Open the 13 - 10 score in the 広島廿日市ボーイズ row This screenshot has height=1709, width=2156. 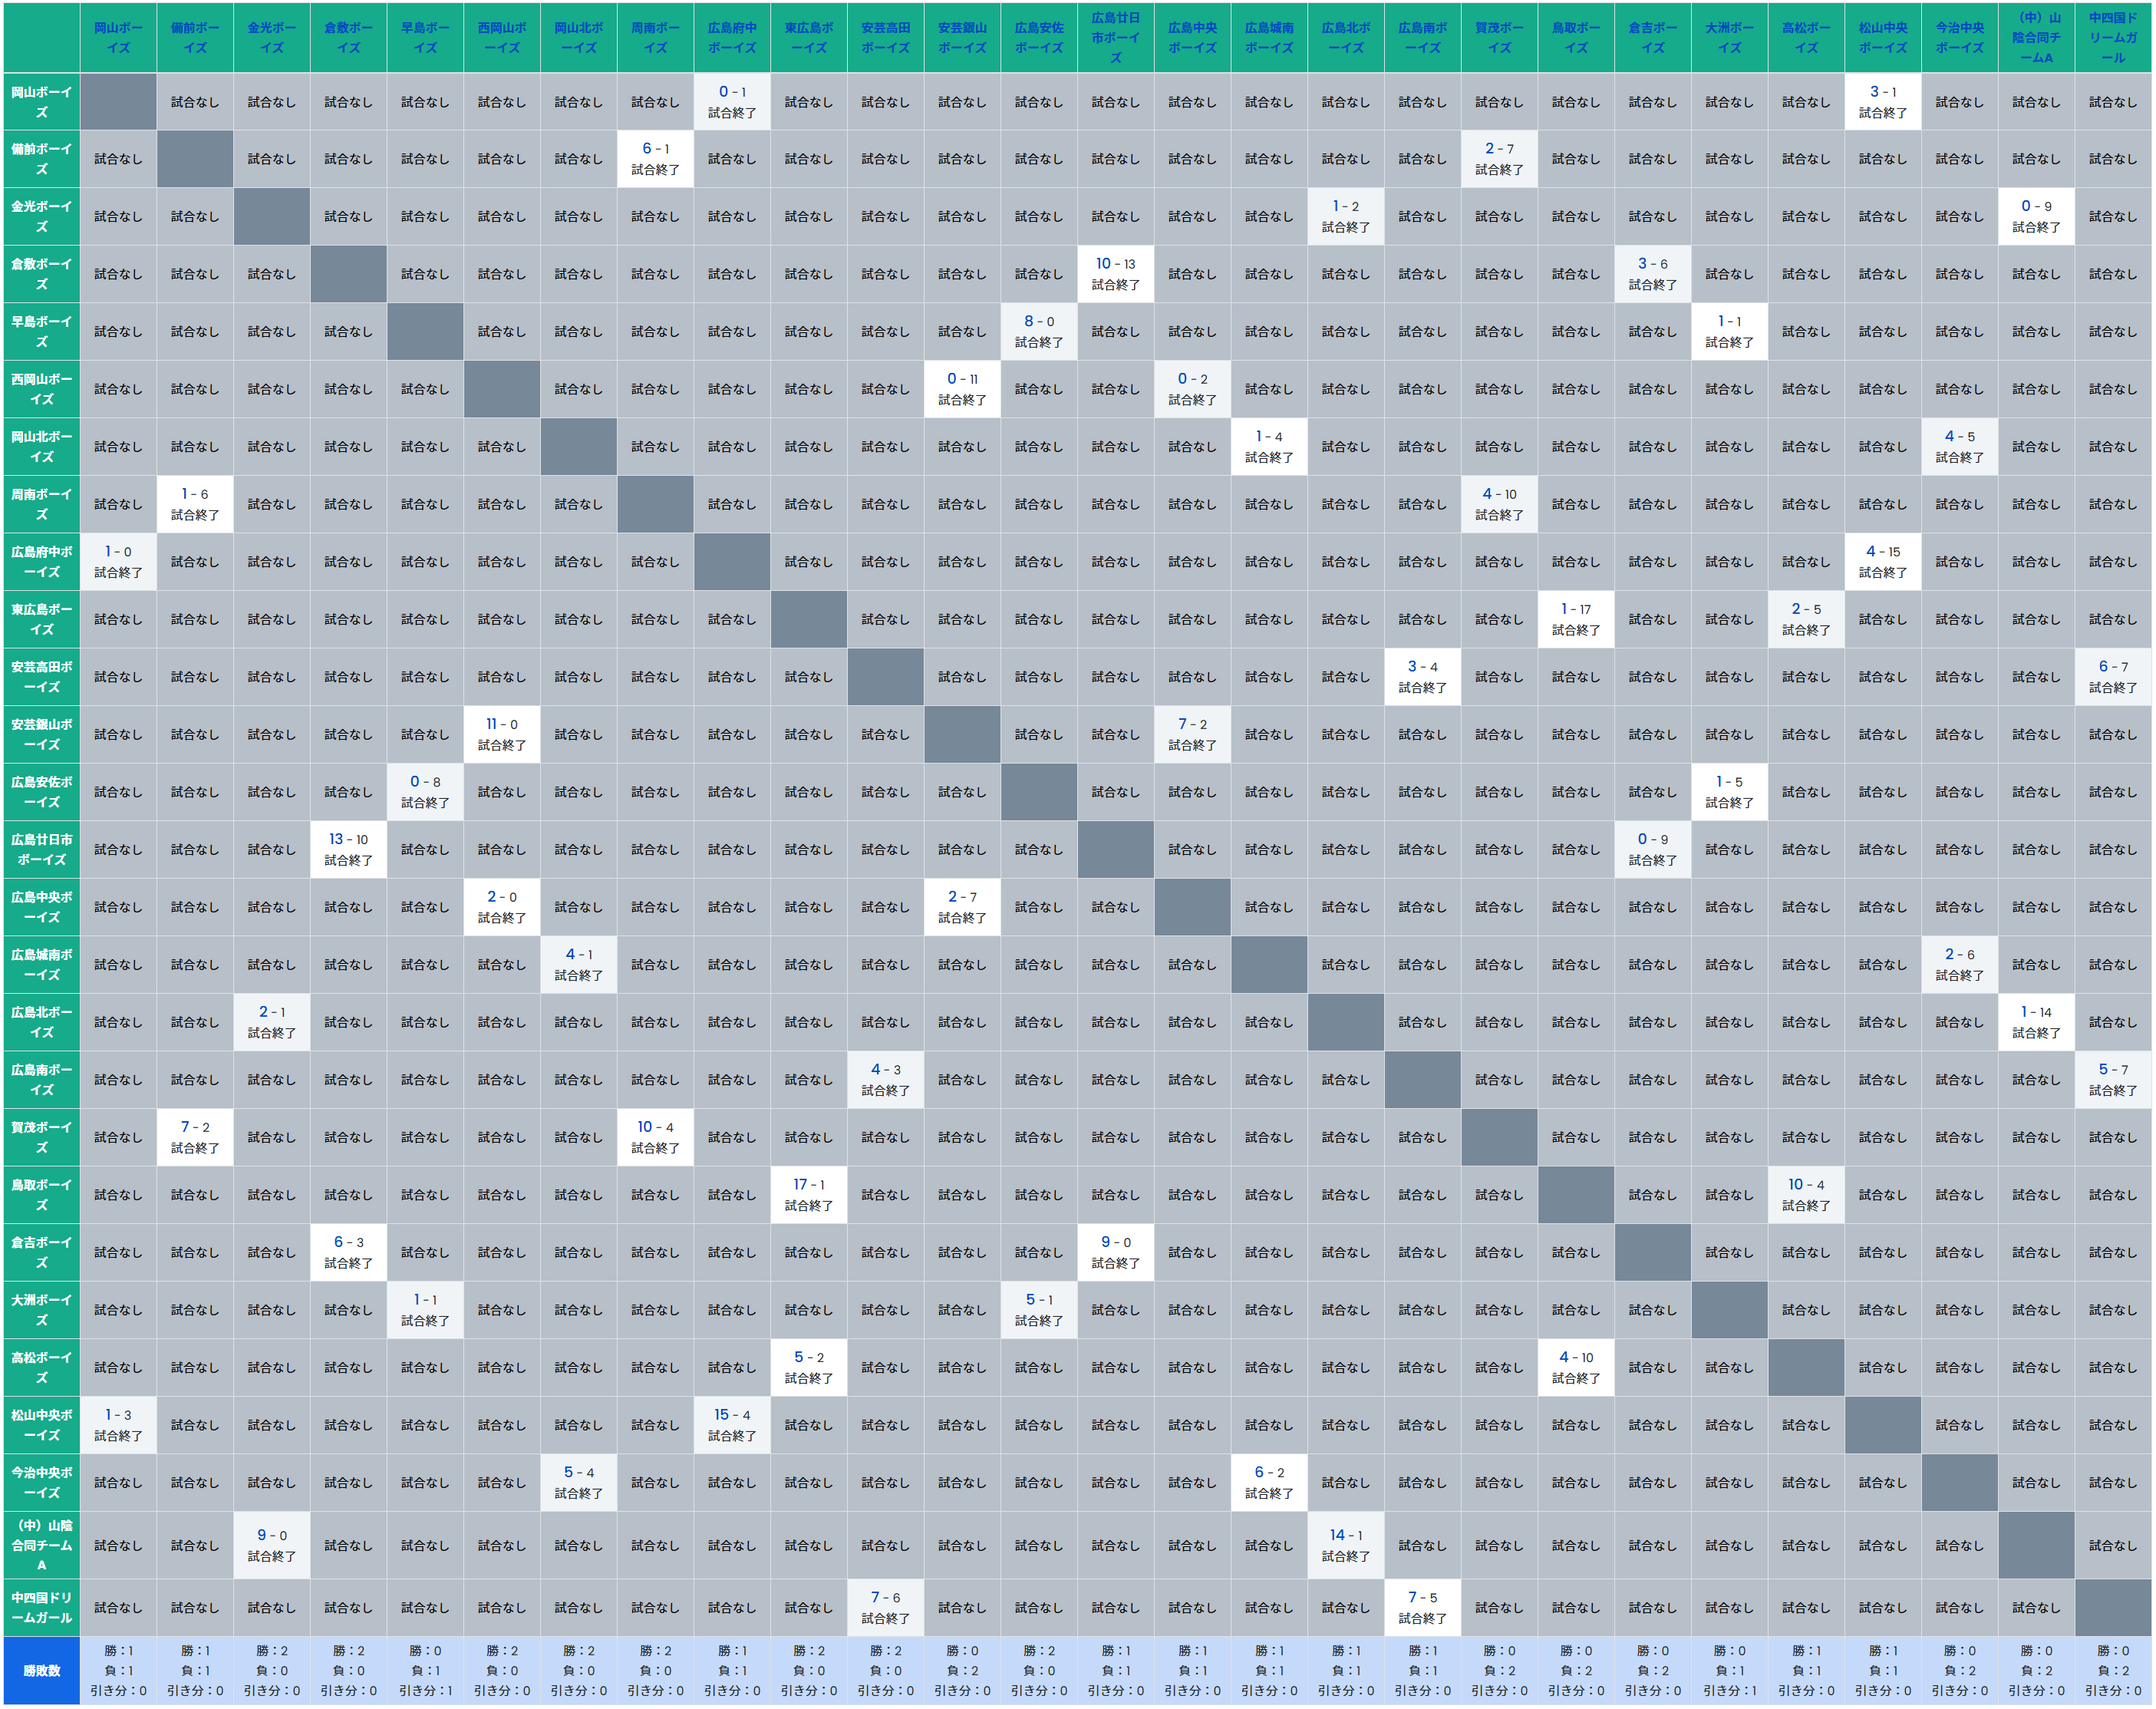(348, 840)
